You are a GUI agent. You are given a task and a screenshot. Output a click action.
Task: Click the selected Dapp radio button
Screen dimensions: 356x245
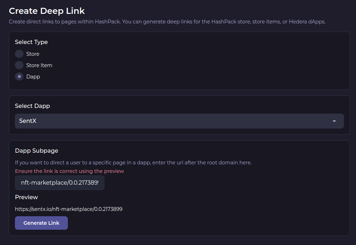pyautogui.click(x=19, y=77)
